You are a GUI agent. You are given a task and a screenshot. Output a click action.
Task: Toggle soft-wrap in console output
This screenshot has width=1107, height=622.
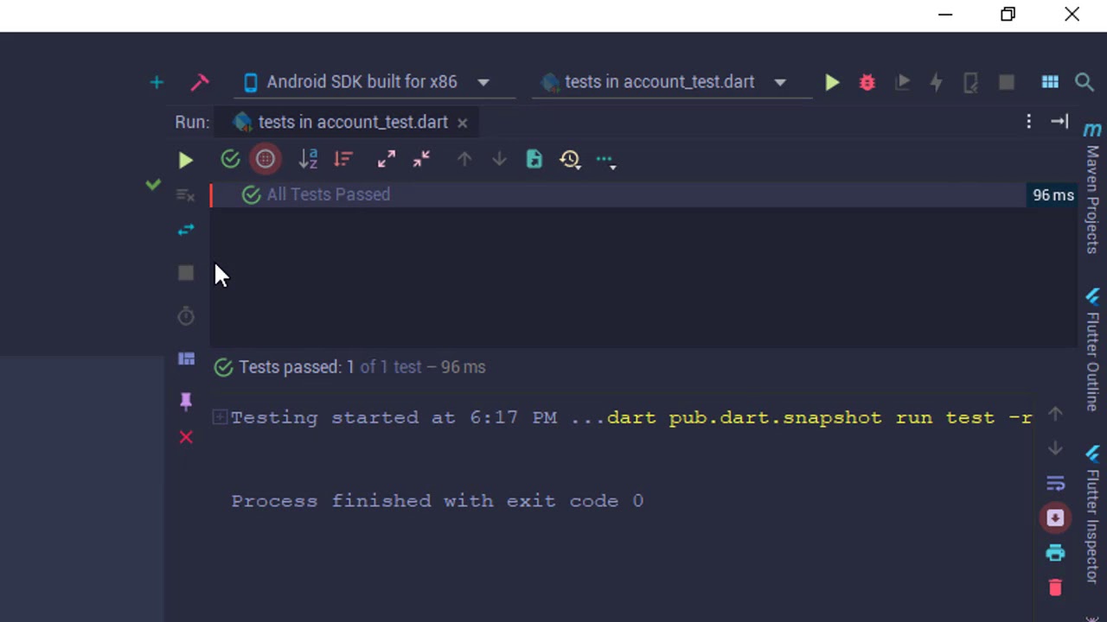1055,483
